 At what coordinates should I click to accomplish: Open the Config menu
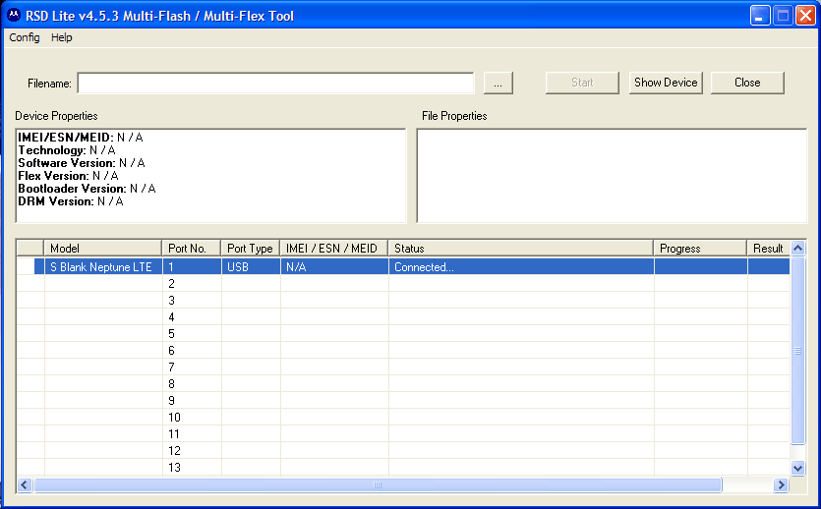(x=24, y=37)
